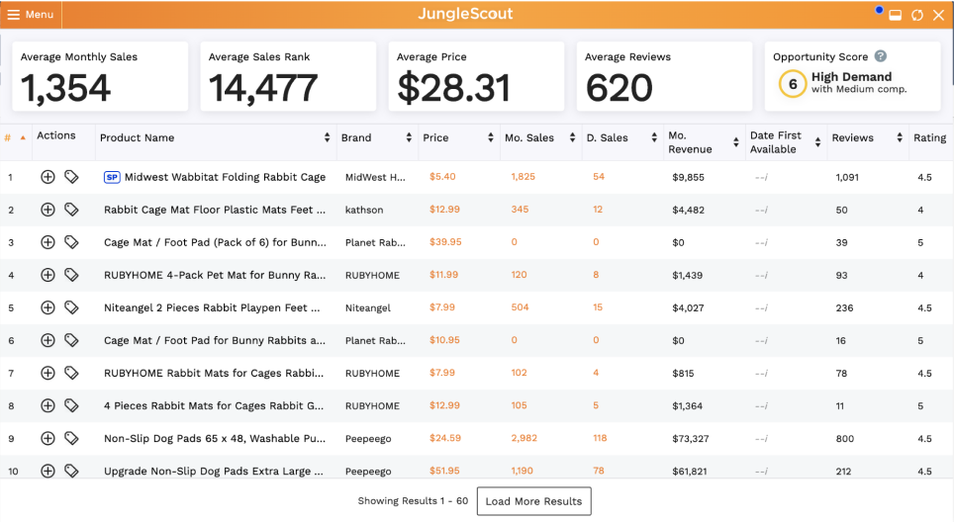
Task: Add 4 Pieces Rabbit Mats for Cages
Action: point(48,405)
